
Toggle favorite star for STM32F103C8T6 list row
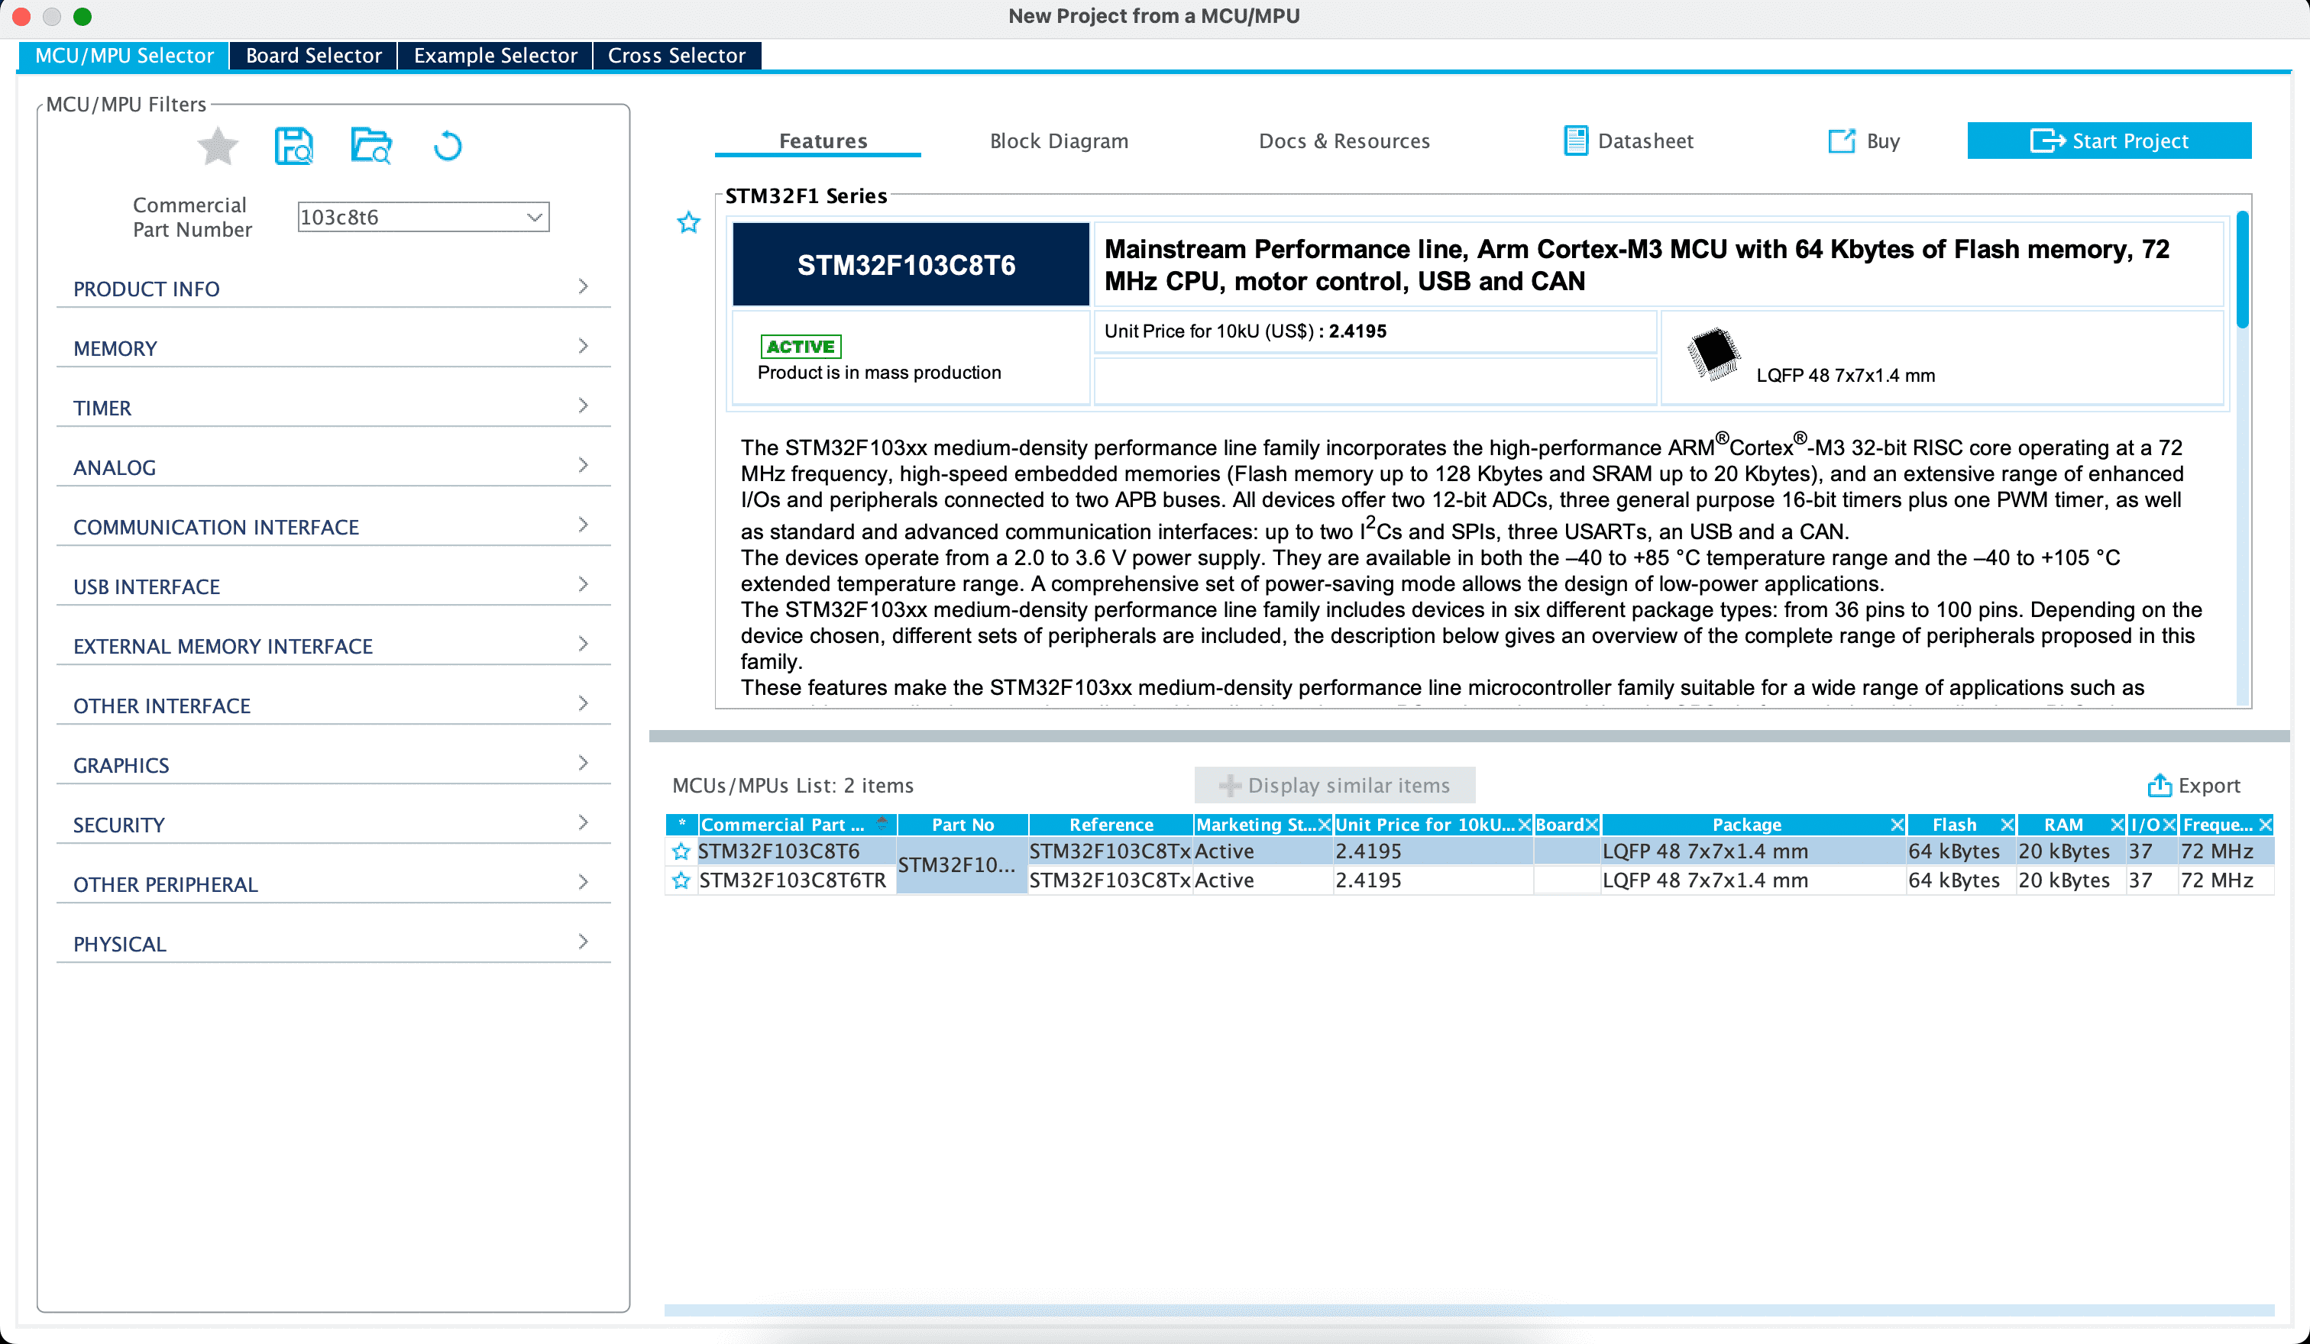click(681, 851)
